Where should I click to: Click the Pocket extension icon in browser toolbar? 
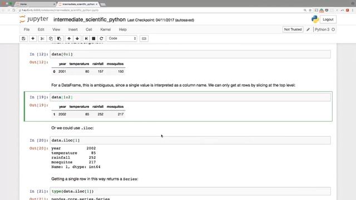(x=327, y=10)
